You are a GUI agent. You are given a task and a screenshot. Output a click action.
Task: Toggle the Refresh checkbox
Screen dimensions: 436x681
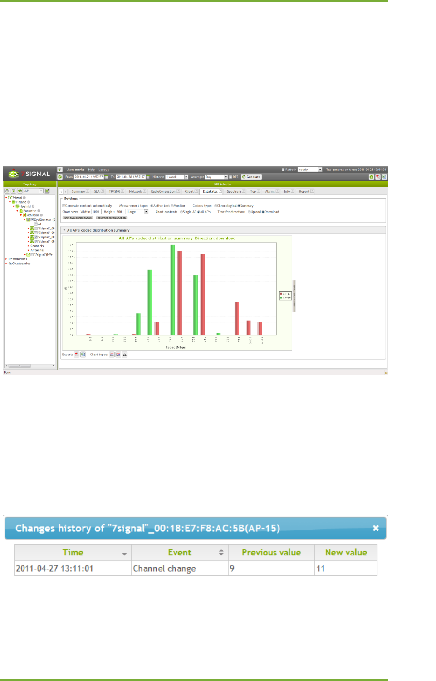[283, 170]
